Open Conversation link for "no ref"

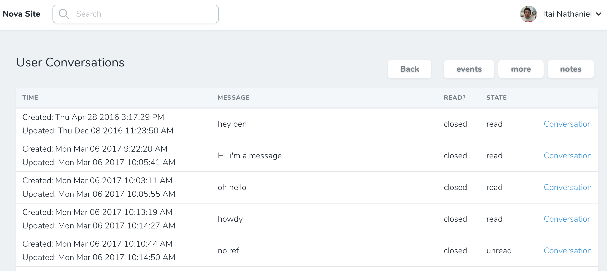568,251
